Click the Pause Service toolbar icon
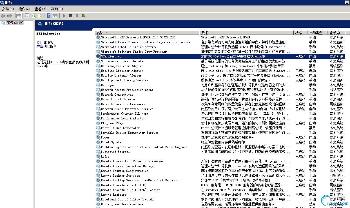 click(x=77, y=16)
